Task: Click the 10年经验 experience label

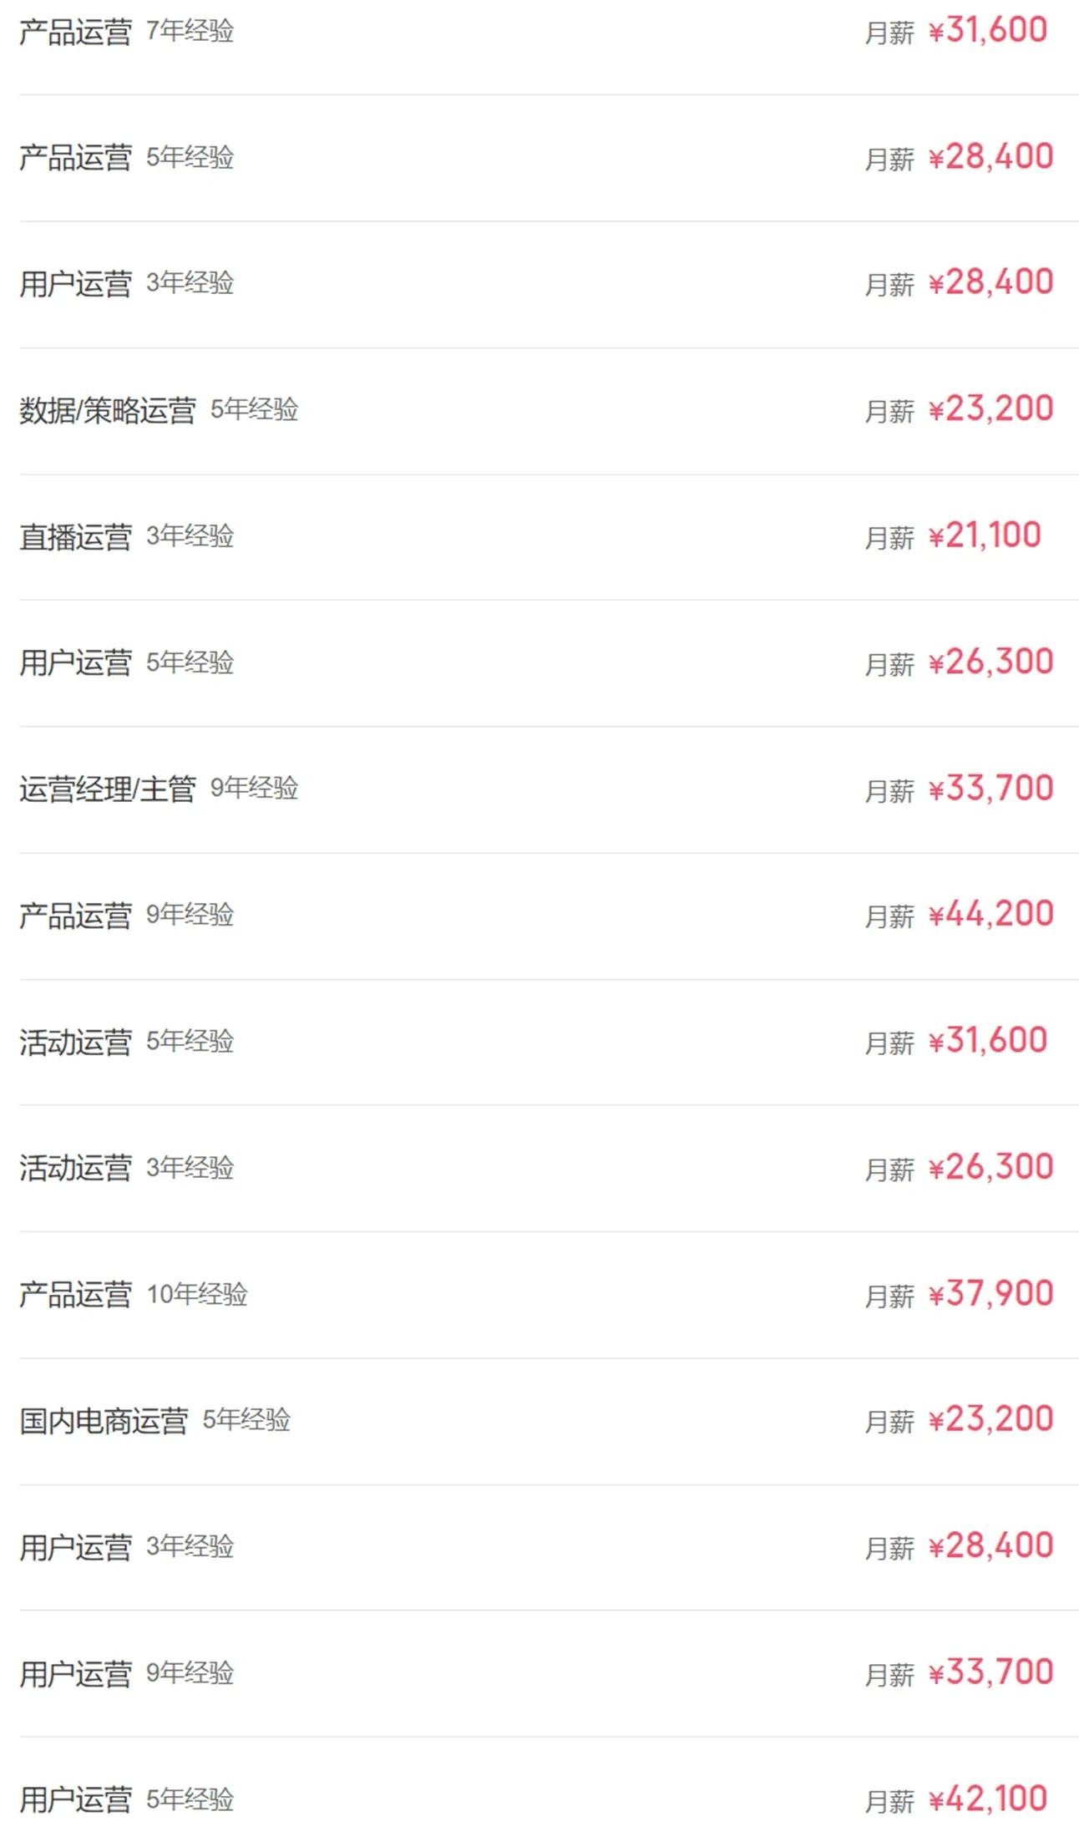Action: pyautogui.click(x=197, y=1294)
